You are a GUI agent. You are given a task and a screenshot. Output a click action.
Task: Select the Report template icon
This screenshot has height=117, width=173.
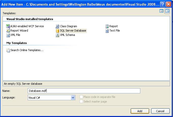coord(107,26)
